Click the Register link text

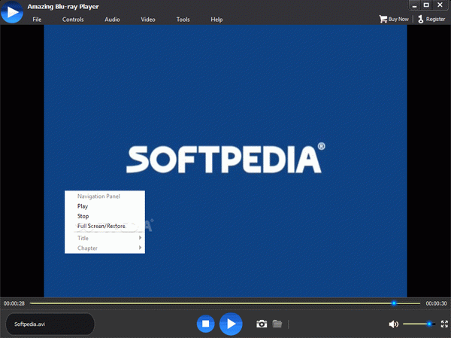[x=435, y=19]
